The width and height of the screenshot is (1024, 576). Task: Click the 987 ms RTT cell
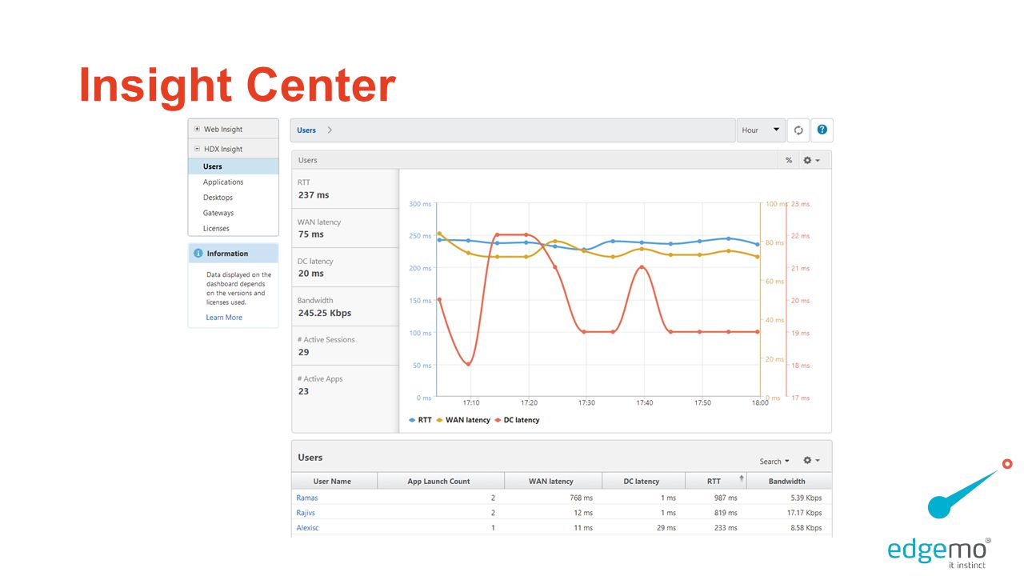click(726, 498)
